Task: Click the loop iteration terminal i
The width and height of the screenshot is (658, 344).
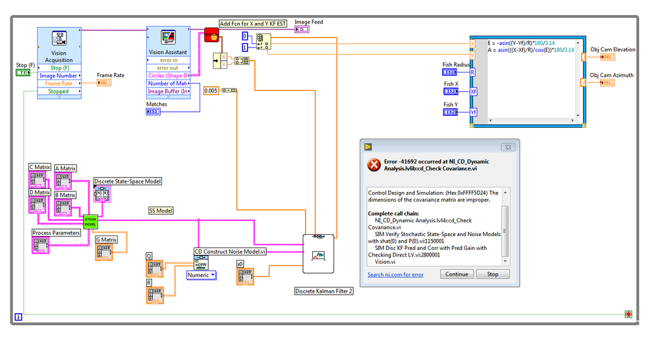Action: 18,317
